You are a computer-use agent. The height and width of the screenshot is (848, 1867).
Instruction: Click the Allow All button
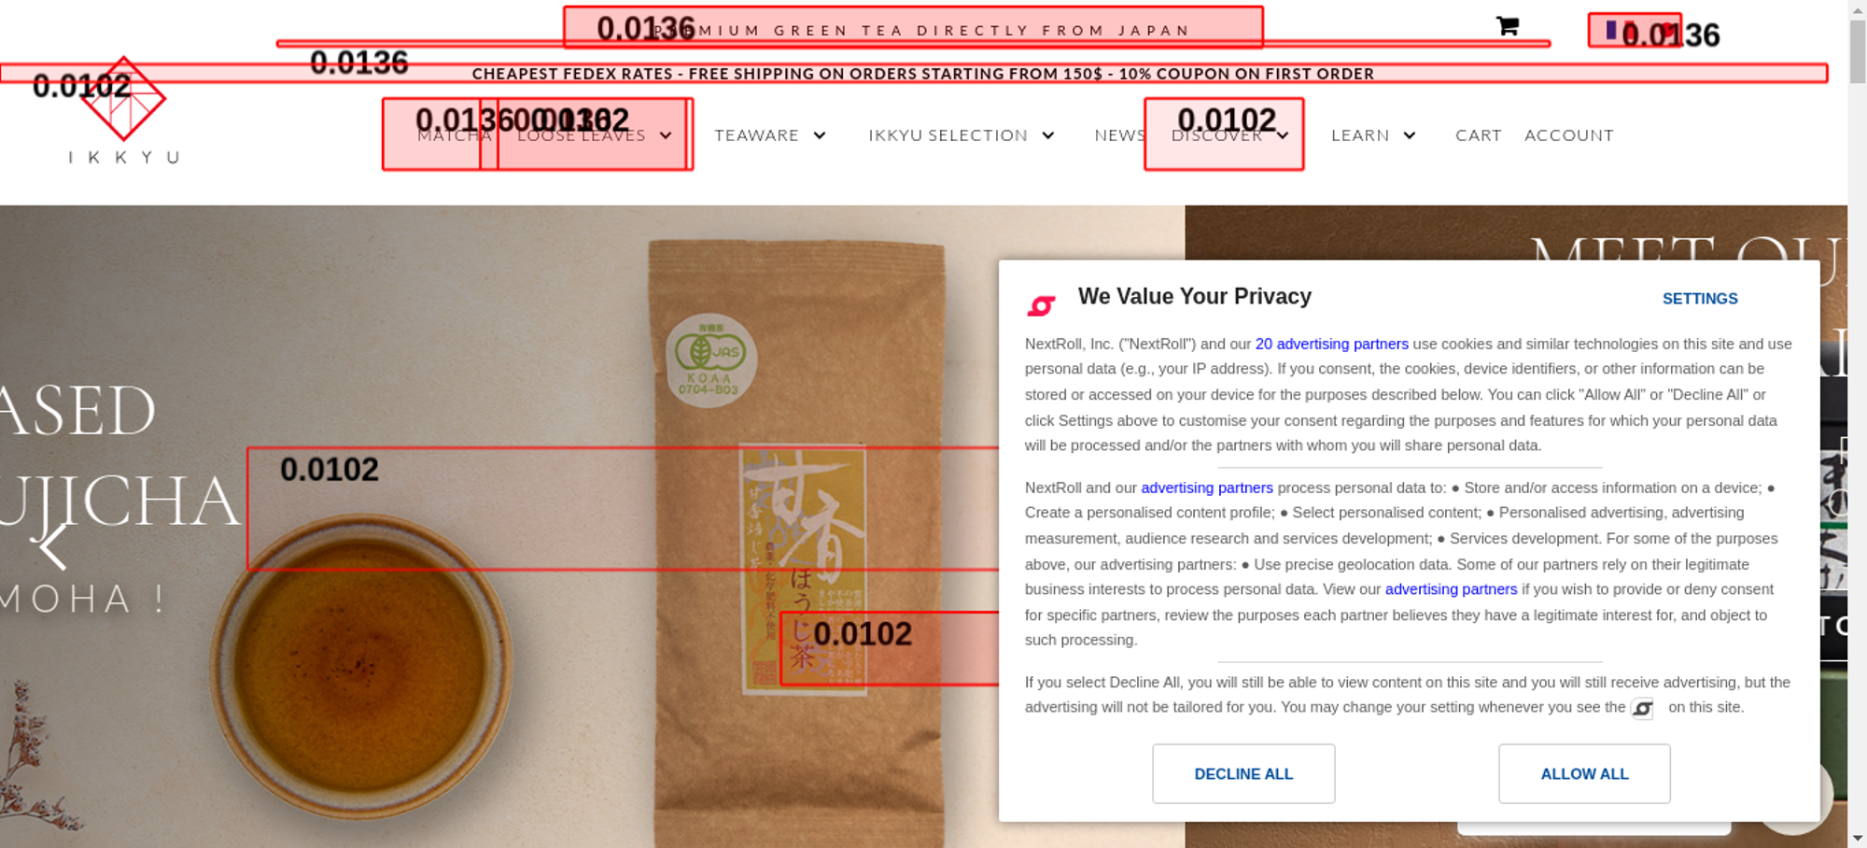[x=1584, y=773]
